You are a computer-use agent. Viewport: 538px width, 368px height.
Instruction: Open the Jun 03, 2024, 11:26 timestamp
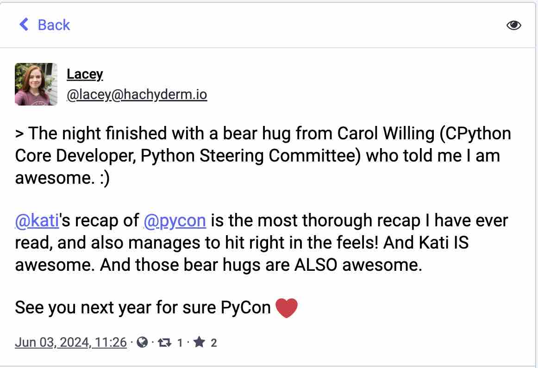(71, 342)
